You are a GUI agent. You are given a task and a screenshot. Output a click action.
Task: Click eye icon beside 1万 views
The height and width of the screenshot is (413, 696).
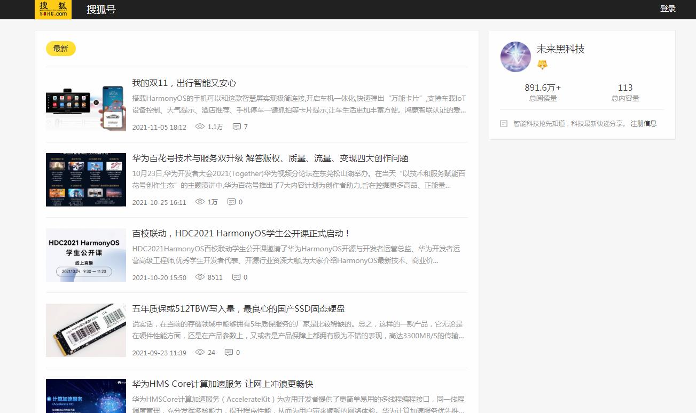[200, 202]
